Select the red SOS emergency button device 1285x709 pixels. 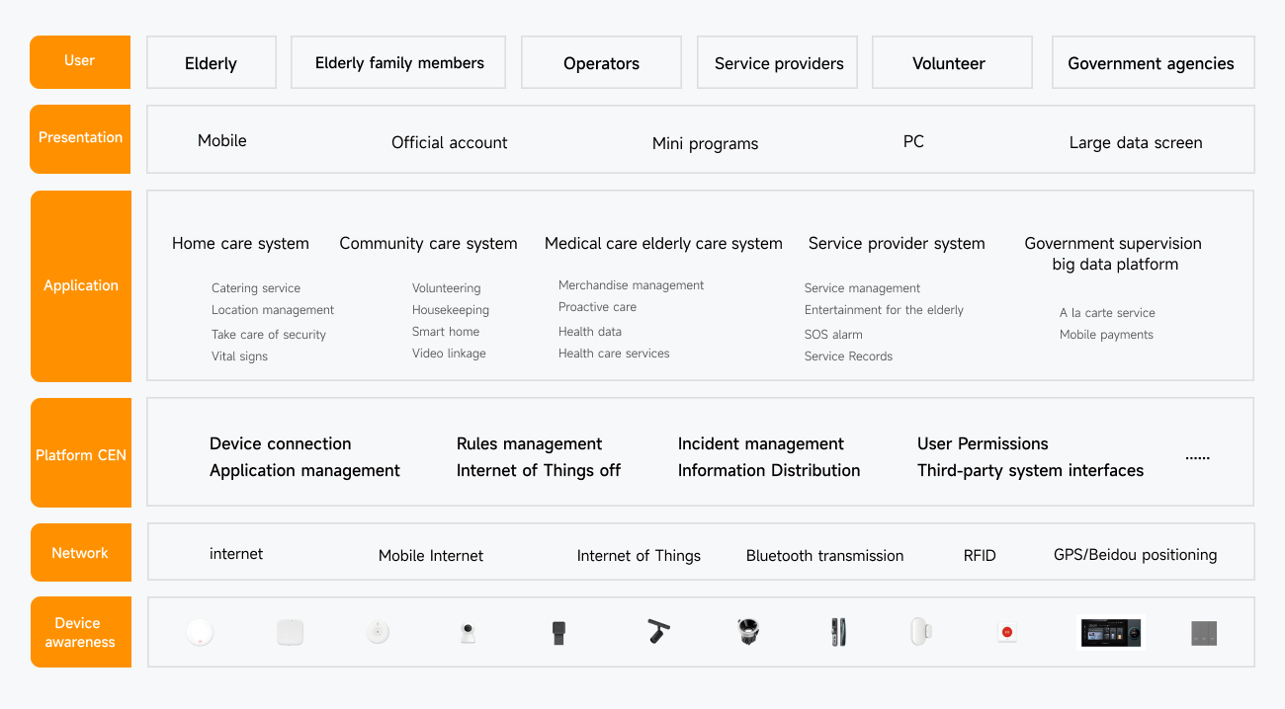click(x=1006, y=633)
